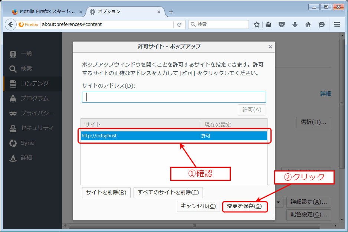
Task: Show bookmarks list icon in toolbar
Action: (x=268, y=24)
